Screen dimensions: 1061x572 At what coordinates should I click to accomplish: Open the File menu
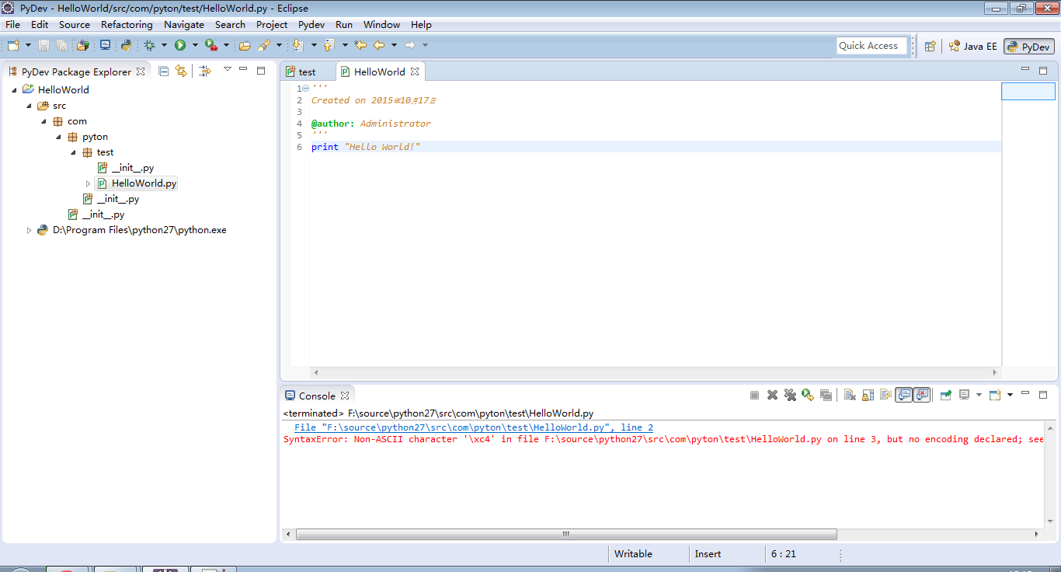[12, 25]
